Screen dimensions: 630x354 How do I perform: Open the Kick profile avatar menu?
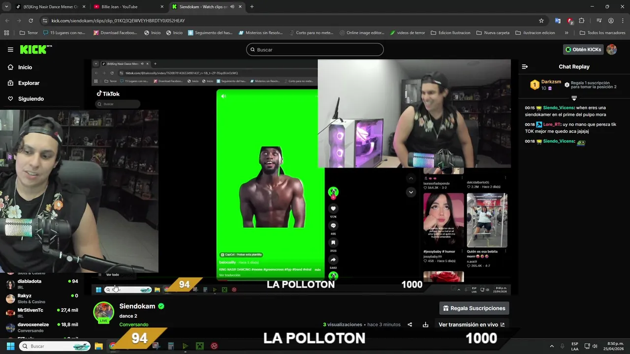tap(612, 50)
